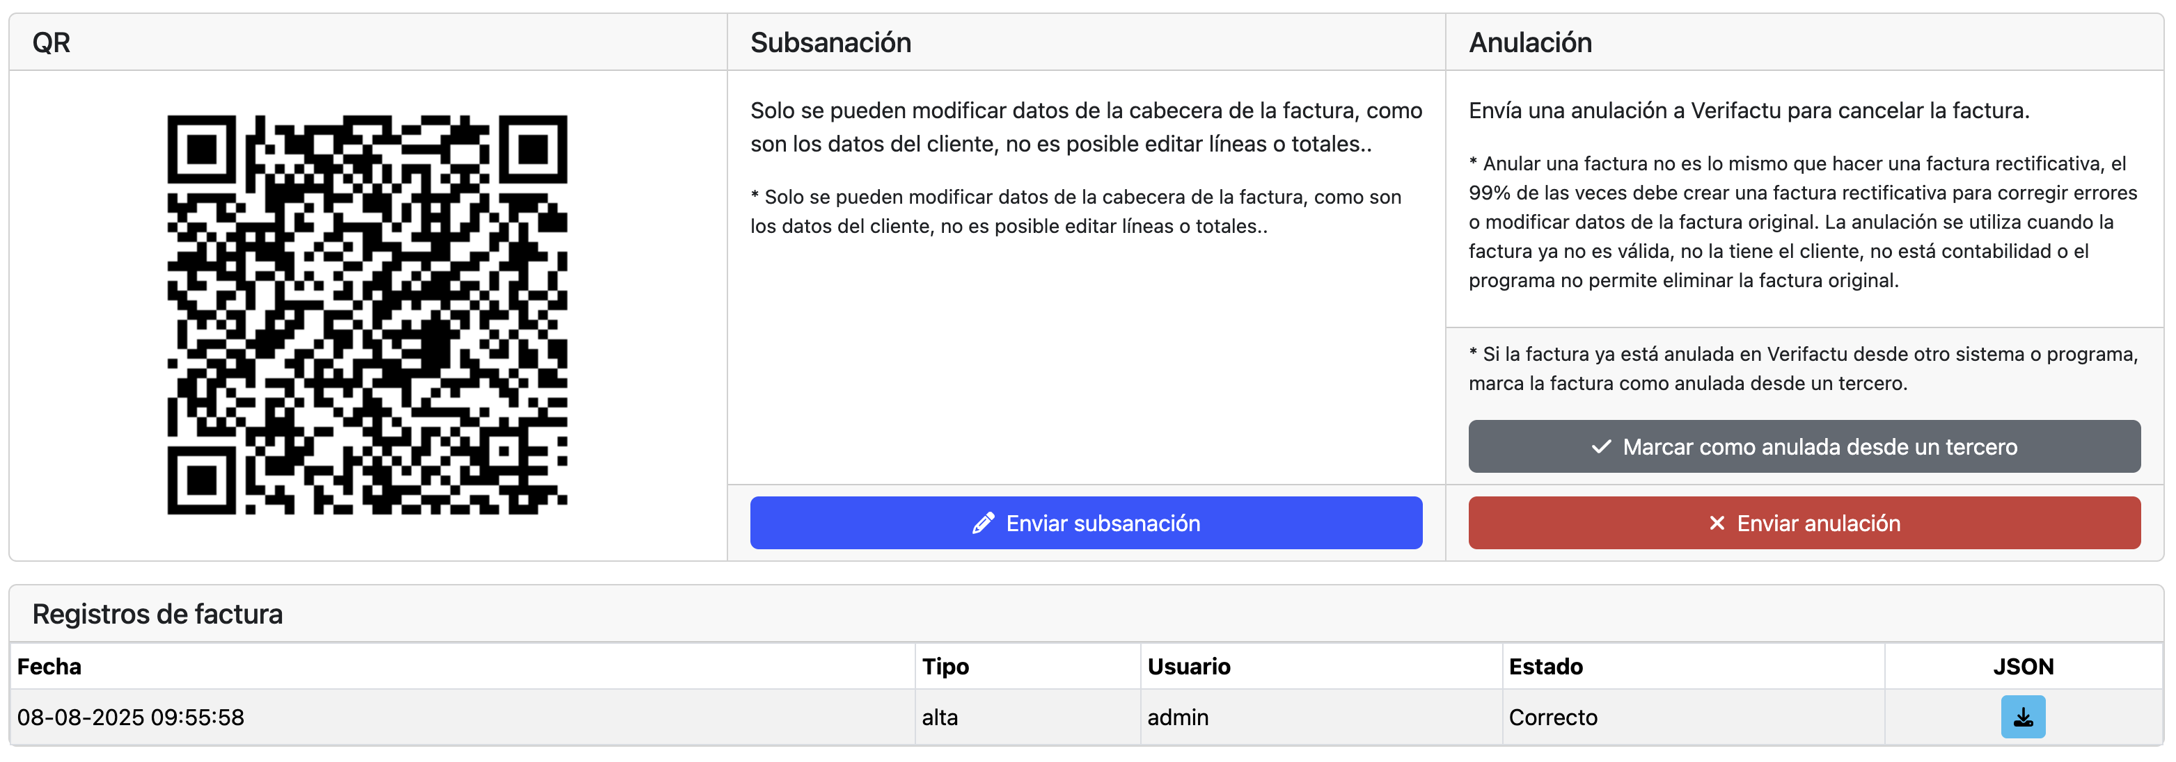Screen dimensions: 2176x762
Task: Select the row dated 08-08-2025 09:55:58
Action: click(x=131, y=716)
